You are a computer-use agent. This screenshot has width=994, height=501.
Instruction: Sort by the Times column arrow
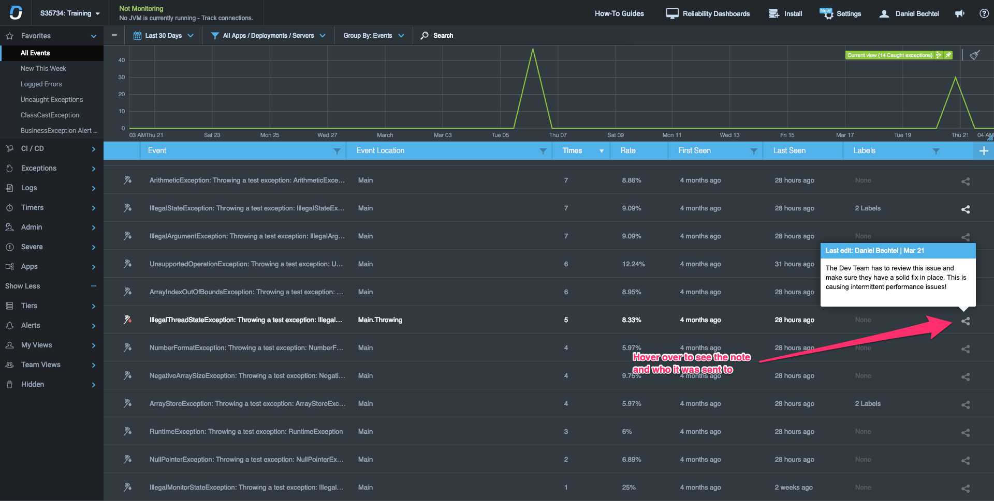tap(602, 151)
